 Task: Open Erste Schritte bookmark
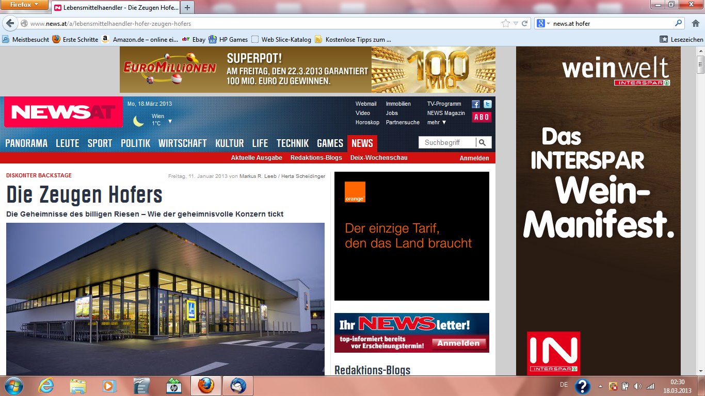[x=75, y=39]
